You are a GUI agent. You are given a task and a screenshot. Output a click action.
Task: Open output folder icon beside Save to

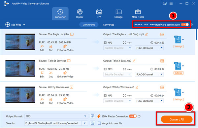coord(92,123)
